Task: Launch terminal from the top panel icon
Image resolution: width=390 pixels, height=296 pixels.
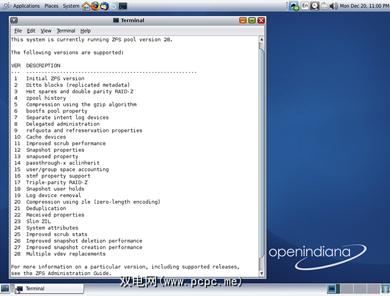Action: click(x=123, y=5)
